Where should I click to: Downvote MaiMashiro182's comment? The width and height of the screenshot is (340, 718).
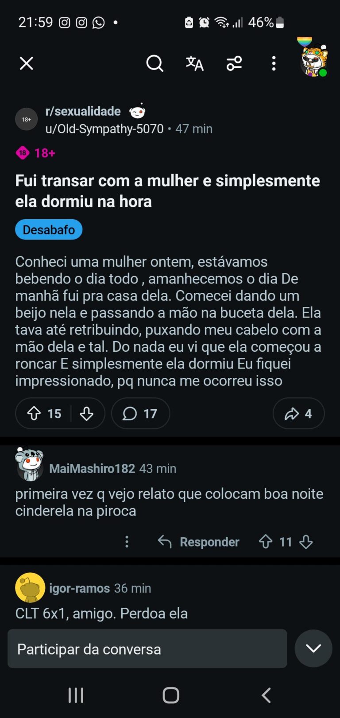tap(306, 542)
